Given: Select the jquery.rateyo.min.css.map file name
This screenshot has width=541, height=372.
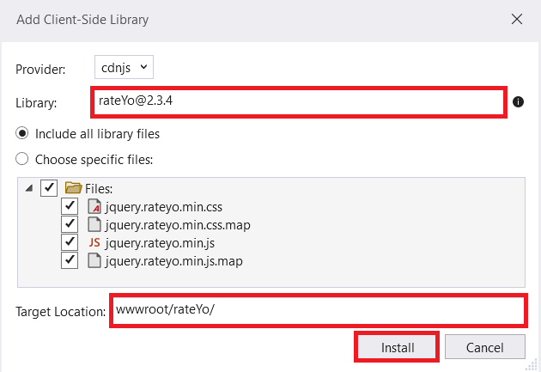Looking at the screenshot, I should [178, 225].
